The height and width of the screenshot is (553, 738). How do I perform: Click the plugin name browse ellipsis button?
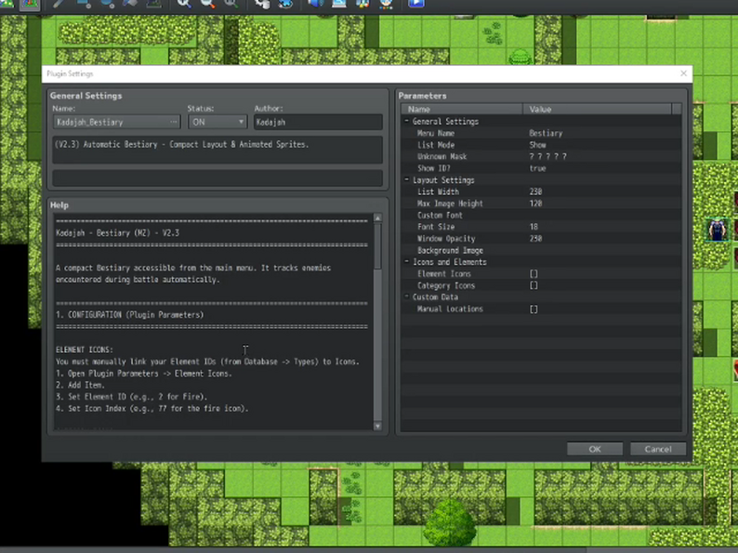point(174,122)
